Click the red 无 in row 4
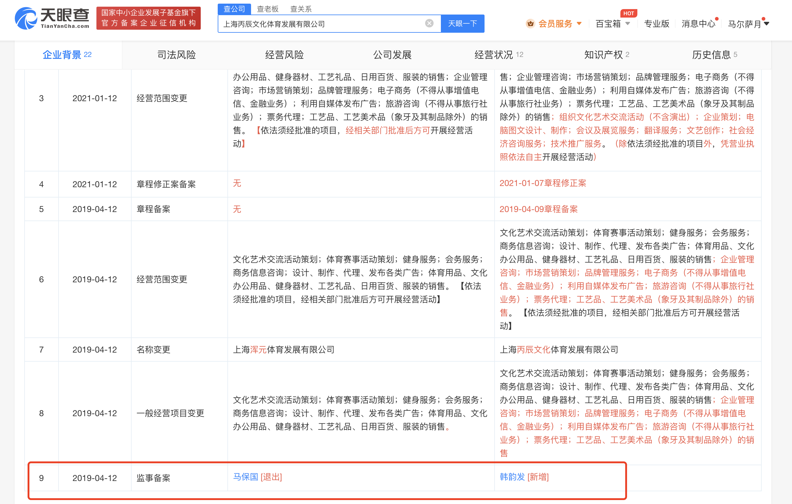The image size is (792, 504). click(237, 183)
